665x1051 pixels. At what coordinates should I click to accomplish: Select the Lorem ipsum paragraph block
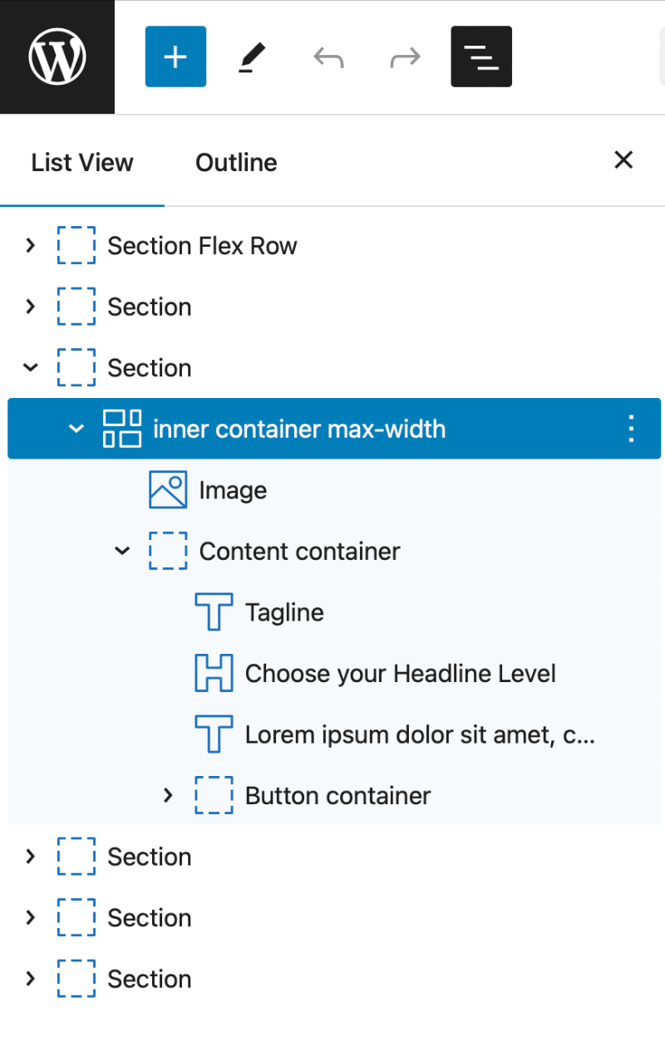pyautogui.click(x=374, y=734)
